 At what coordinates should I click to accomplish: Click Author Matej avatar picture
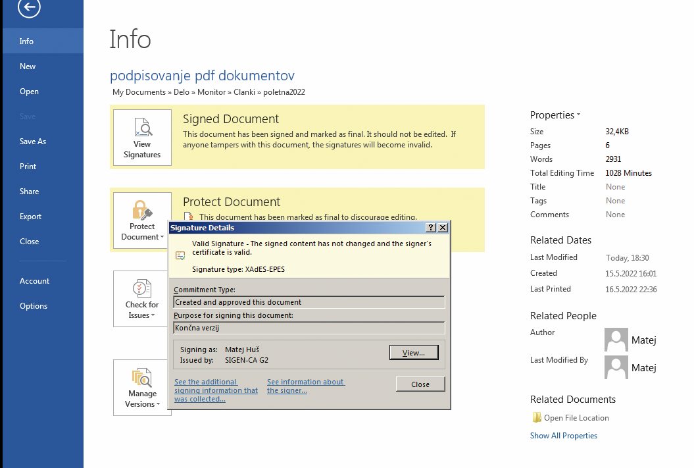[616, 340]
